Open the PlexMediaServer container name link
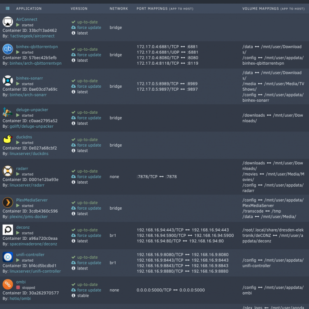 (x=32, y=200)
